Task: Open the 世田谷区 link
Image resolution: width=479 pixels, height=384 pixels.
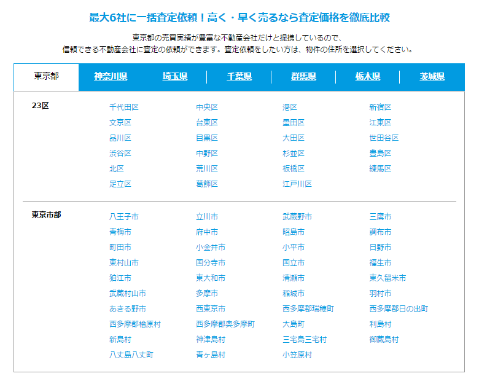Action: click(x=384, y=138)
